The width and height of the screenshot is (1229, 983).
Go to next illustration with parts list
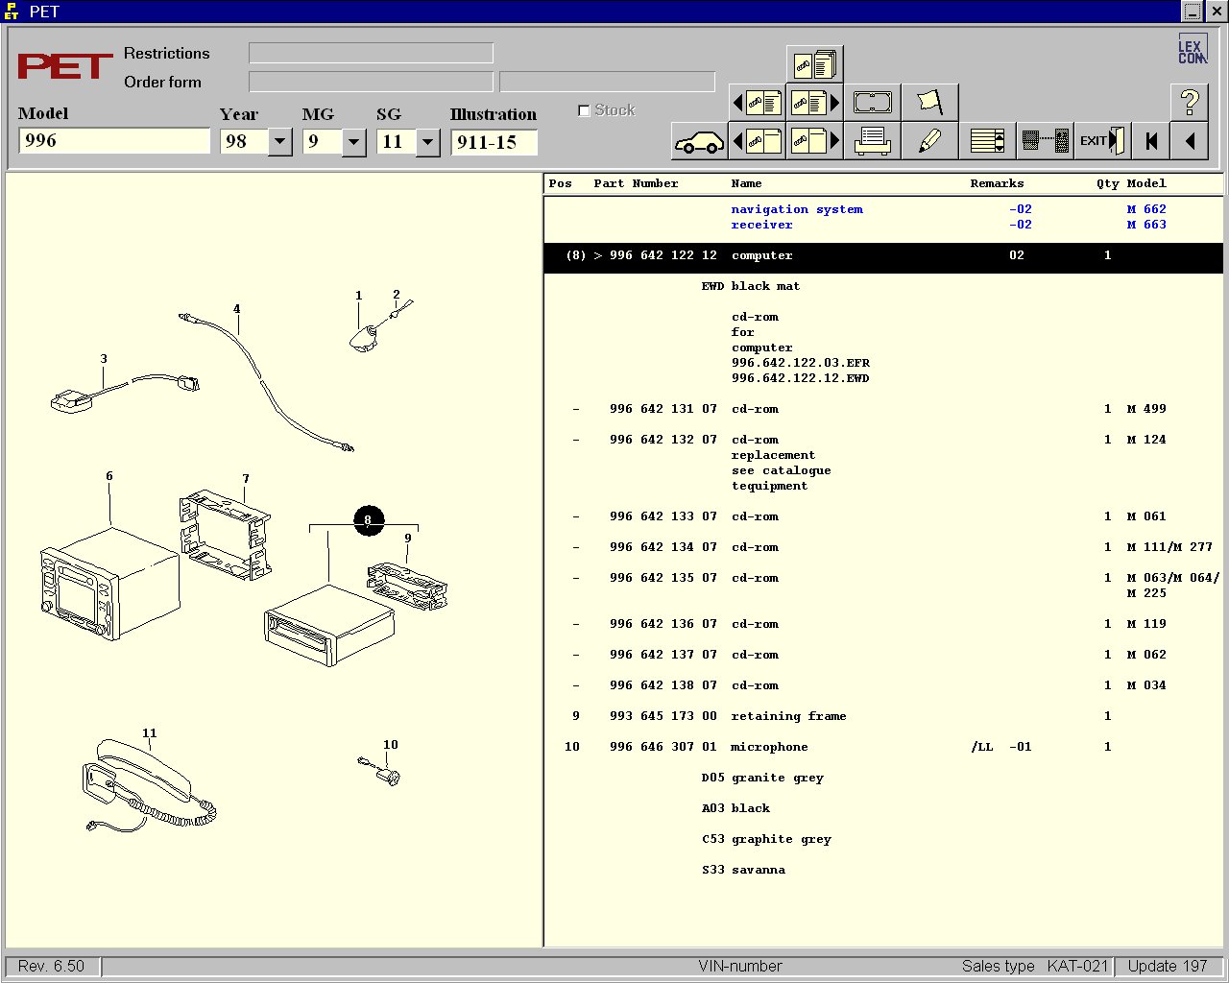point(814,102)
